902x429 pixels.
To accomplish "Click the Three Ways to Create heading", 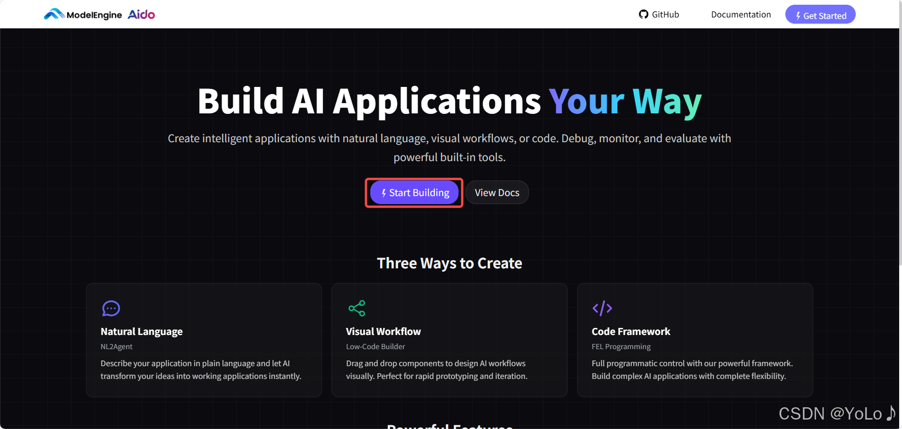I will [x=450, y=263].
